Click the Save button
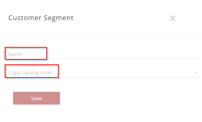 coord(37,98)
